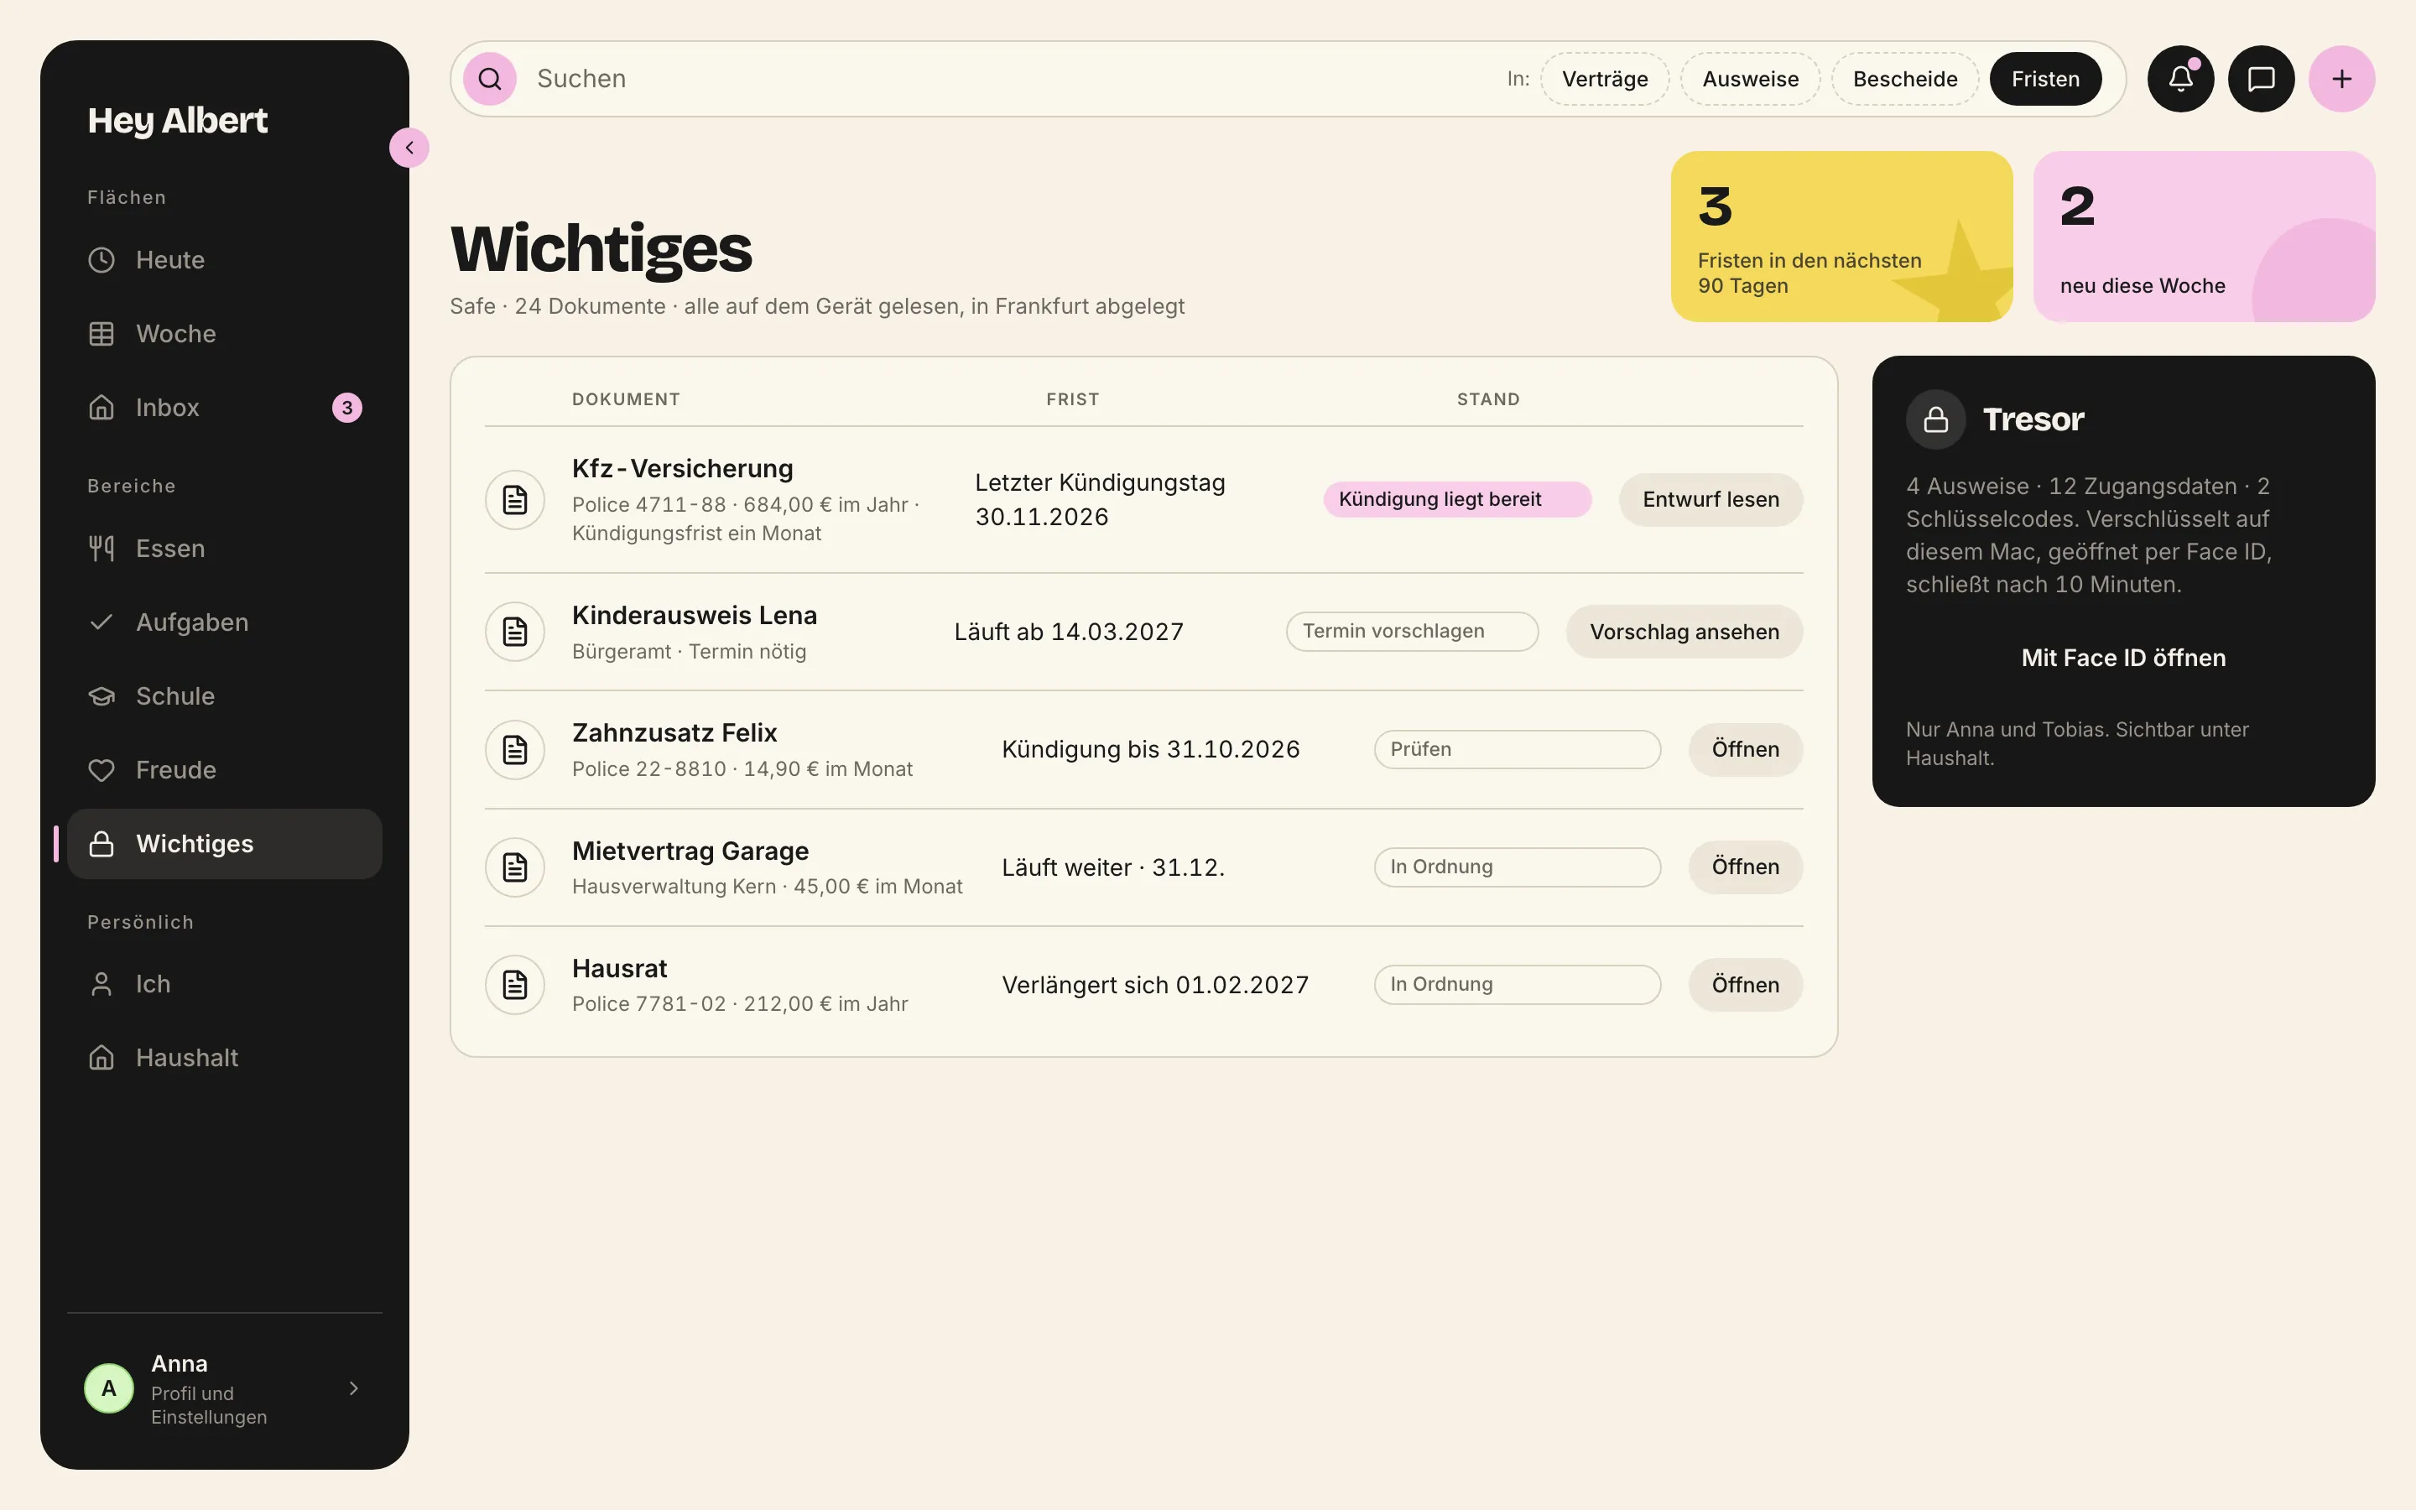
Task: Click the Prüfen status tag
Action: click(1517, 749)
